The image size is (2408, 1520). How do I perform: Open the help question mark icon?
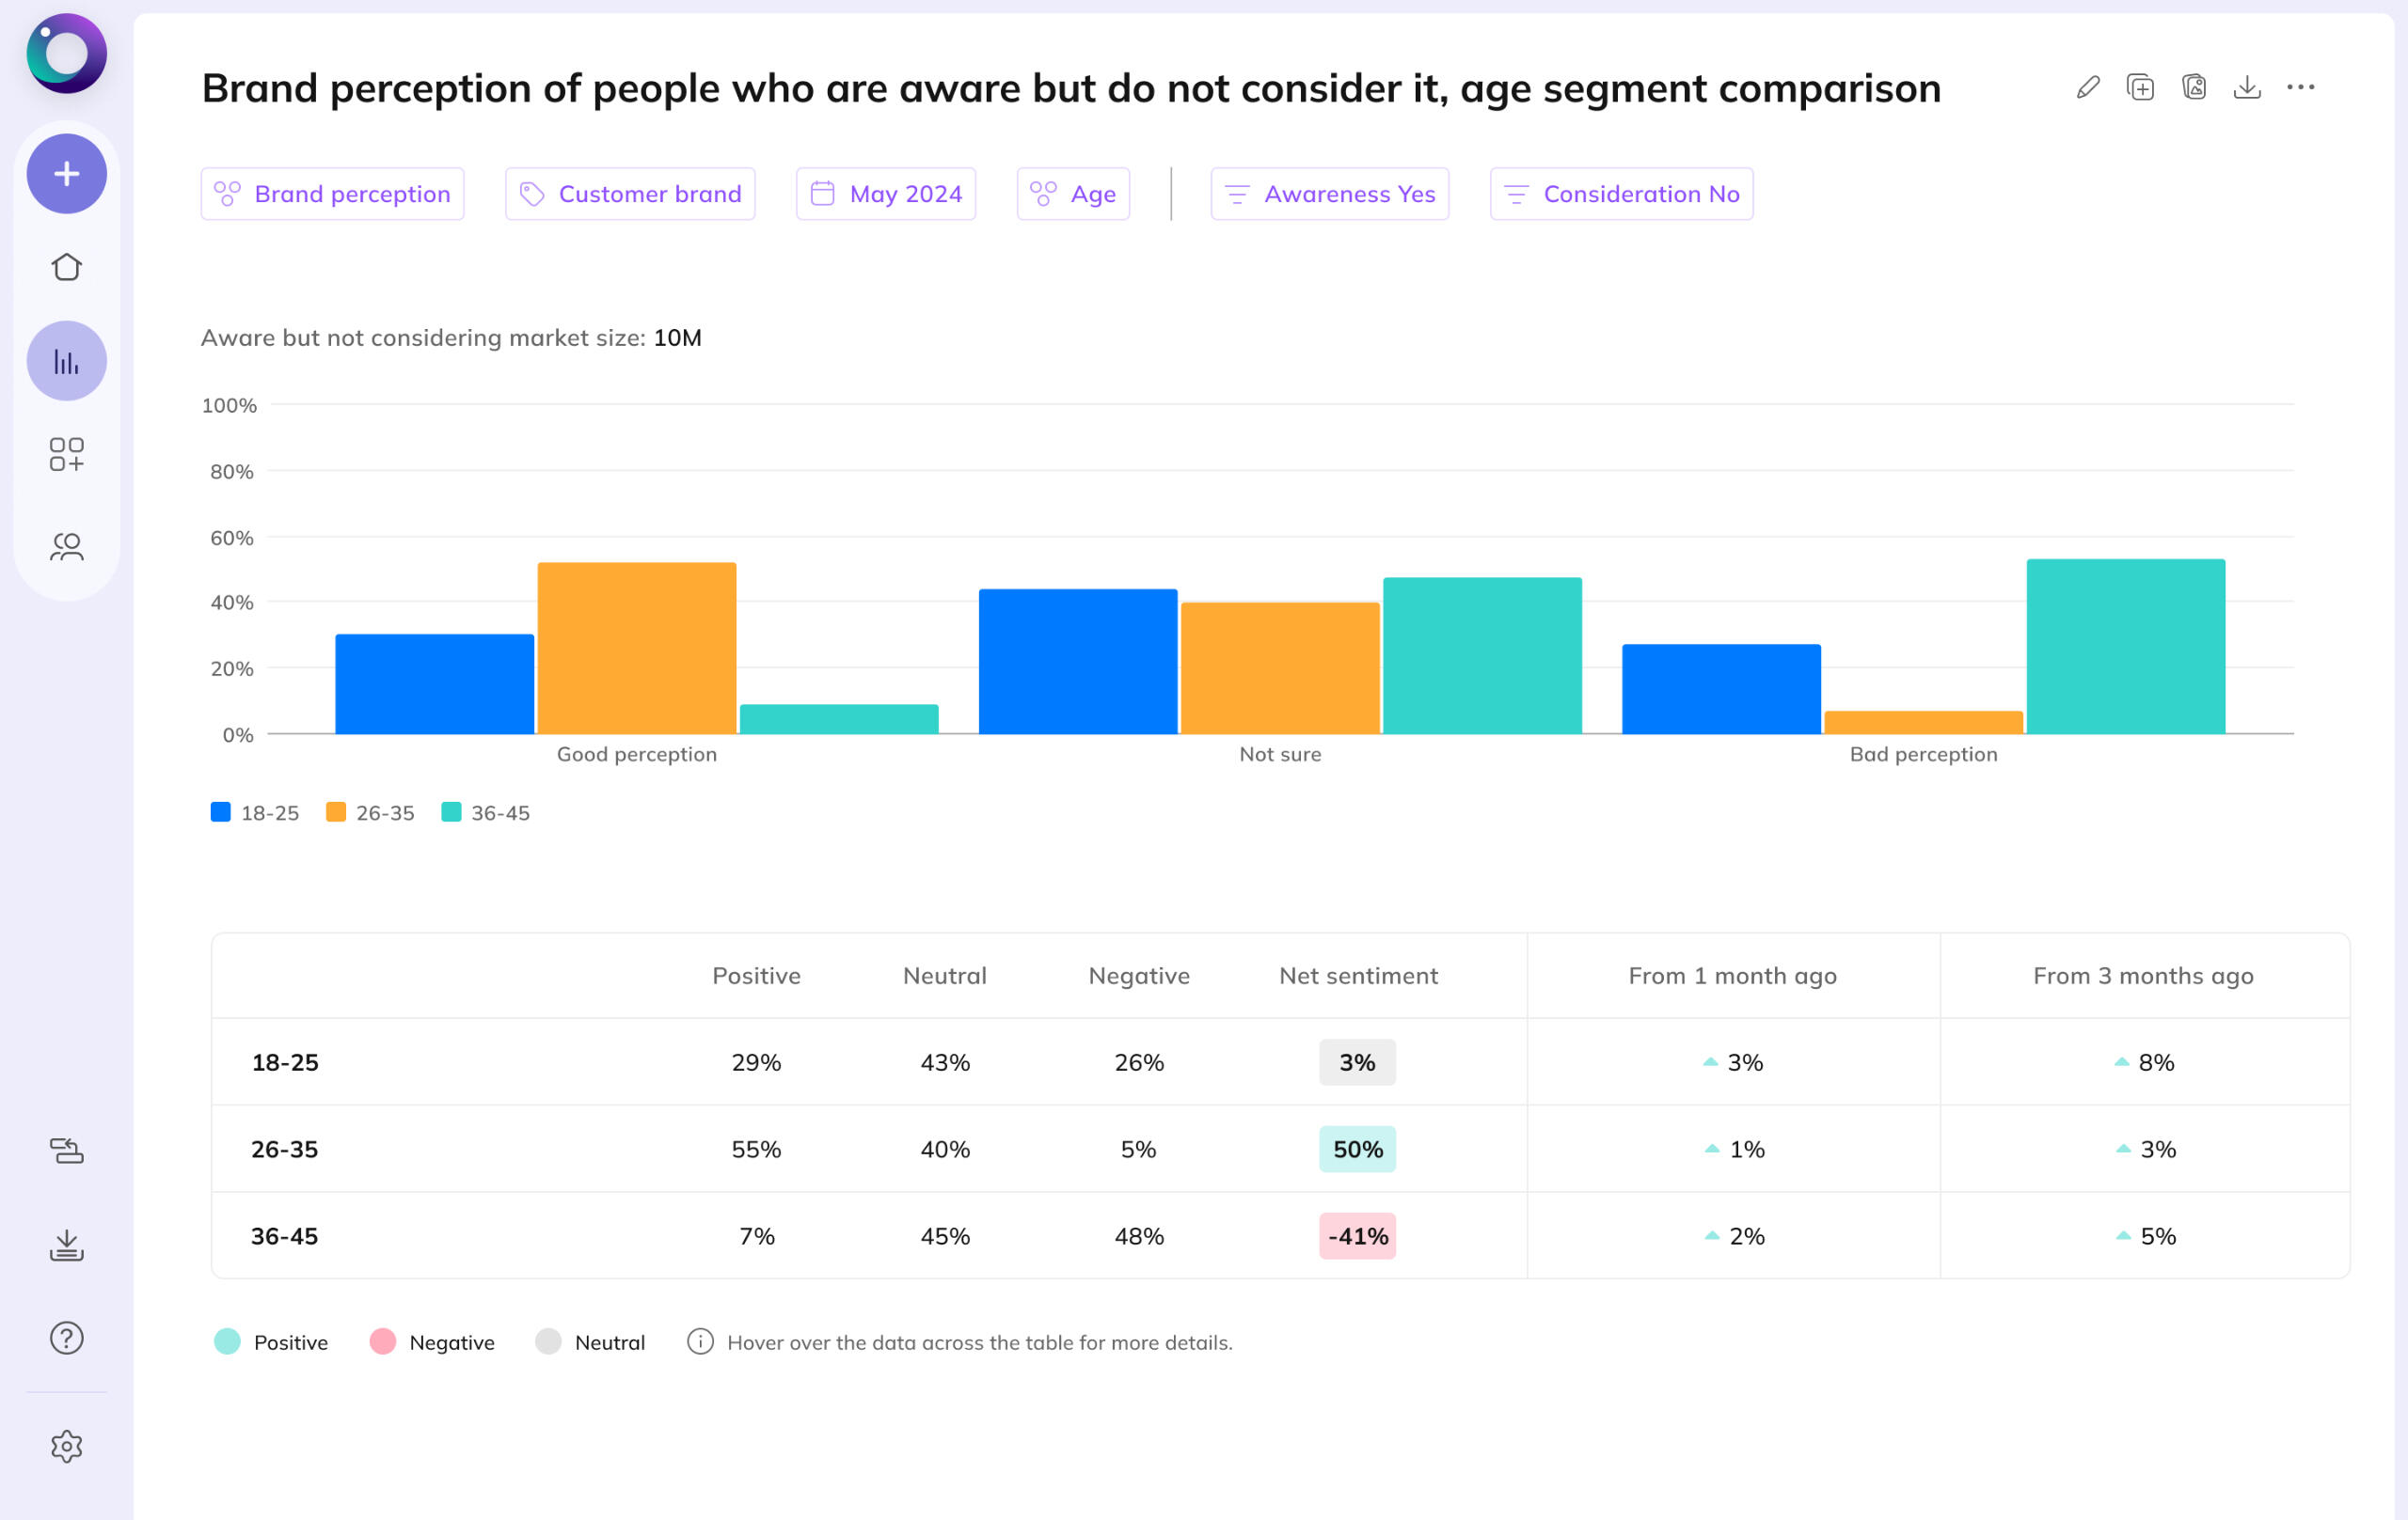(66, 1337)
